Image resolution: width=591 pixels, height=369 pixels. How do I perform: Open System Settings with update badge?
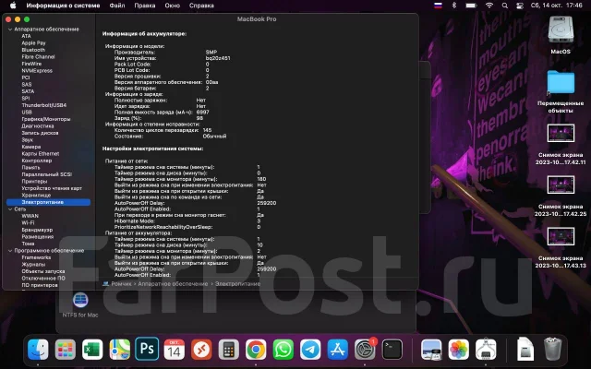point(366,349)
